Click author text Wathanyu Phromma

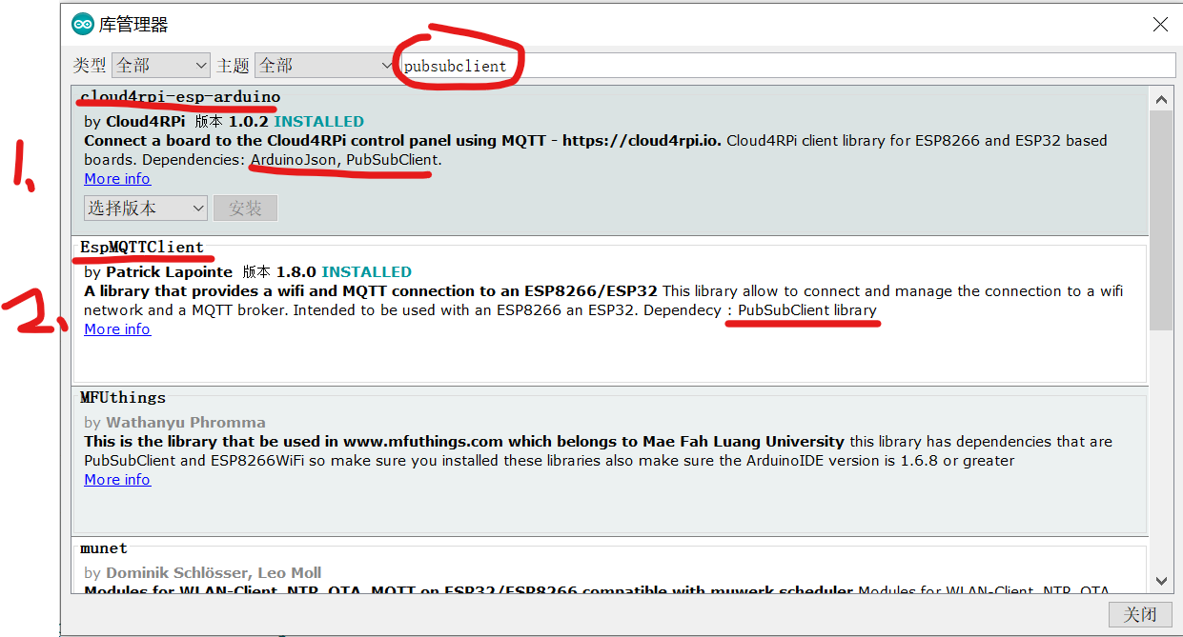point(186,423)
